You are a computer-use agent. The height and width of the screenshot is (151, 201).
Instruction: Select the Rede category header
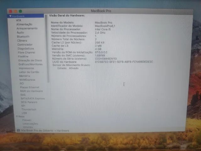21,116
